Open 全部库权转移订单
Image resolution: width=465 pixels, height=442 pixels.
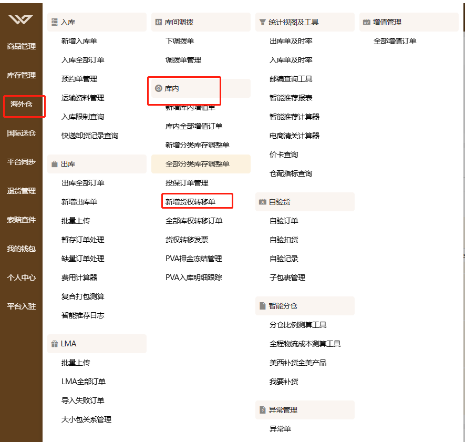pyautogui.click(x=194, y=221)
